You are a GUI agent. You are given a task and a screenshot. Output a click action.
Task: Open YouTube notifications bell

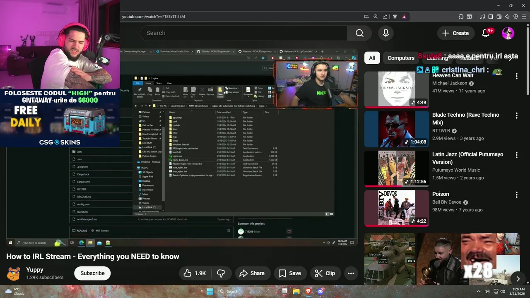tap(486, 33)
